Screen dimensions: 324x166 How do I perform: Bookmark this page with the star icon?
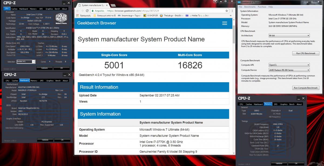pyautogui.click(x=227, y=11)
